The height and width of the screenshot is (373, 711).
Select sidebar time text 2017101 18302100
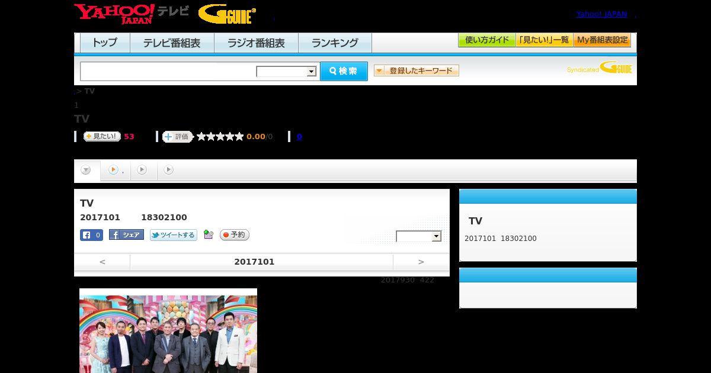point(501,239)
